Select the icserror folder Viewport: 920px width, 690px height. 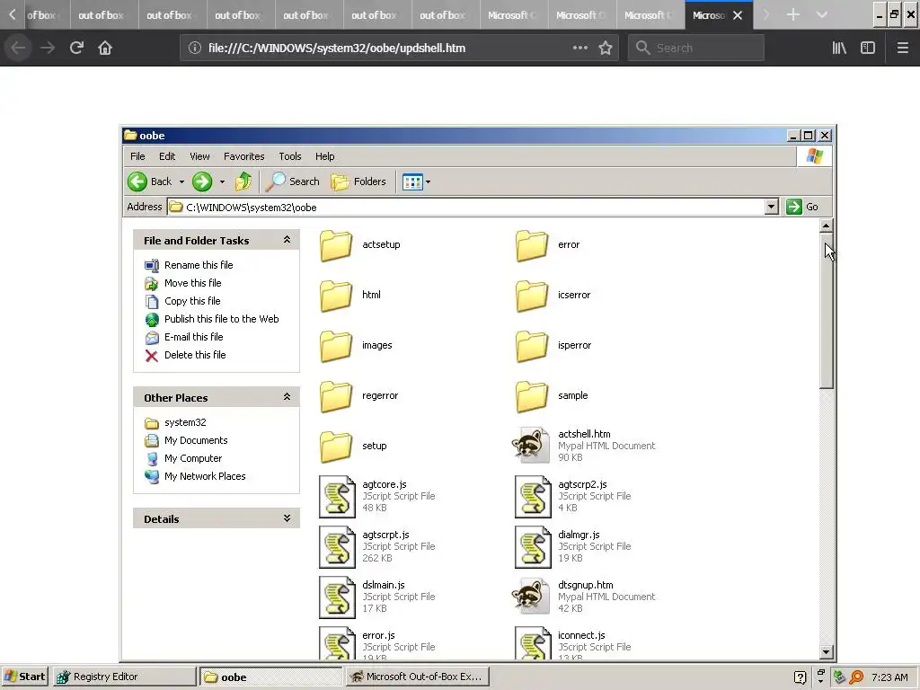(x=553, y=295)
